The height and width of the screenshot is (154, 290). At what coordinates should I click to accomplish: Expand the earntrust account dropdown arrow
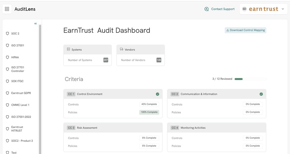283,9
